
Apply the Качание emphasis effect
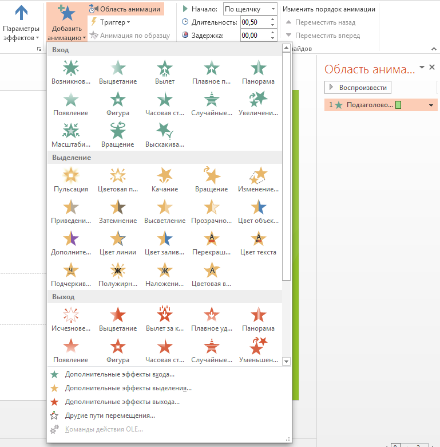point(165,180)
